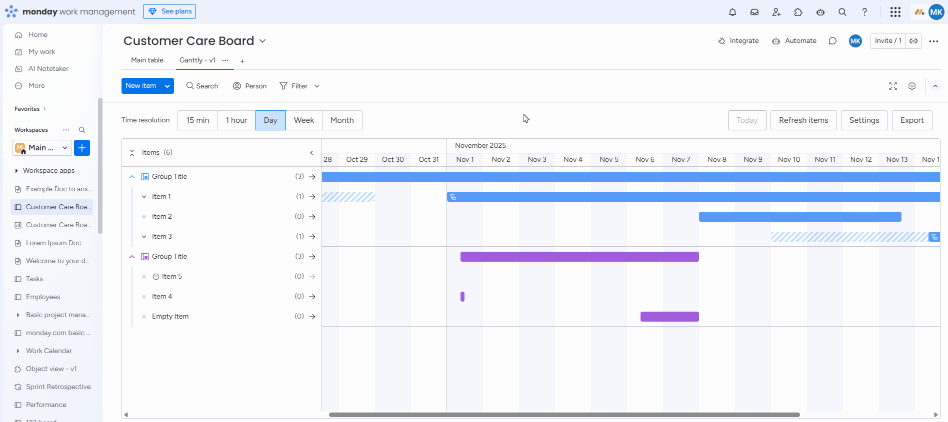This screenshot has height=422, width=948.
Task: Click the invite members icon in top bar
Action: 776,12
